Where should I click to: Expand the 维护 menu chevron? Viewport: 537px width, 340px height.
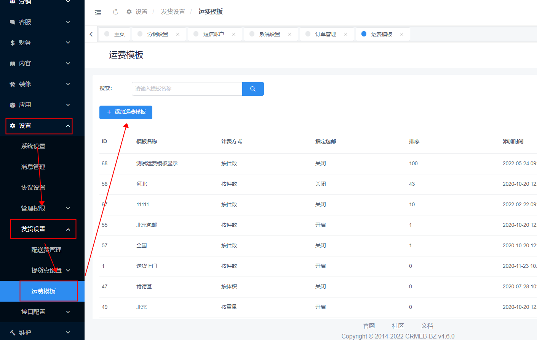coord(68,332)
